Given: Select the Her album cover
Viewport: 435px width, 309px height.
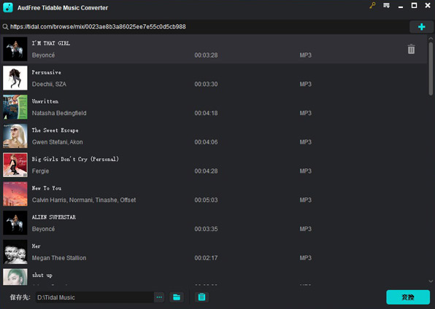Looking at the screenshot, I should [x=15, y=251].
